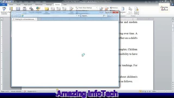Open the Thesaurus book icon
The image size is (174, 98).
18,9
